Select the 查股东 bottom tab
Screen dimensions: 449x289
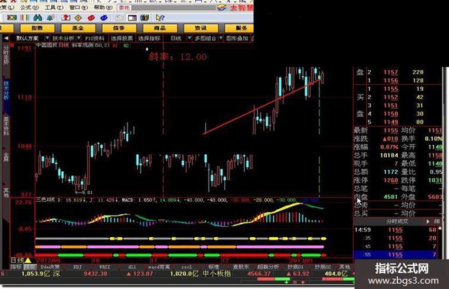tap(241, 267)
